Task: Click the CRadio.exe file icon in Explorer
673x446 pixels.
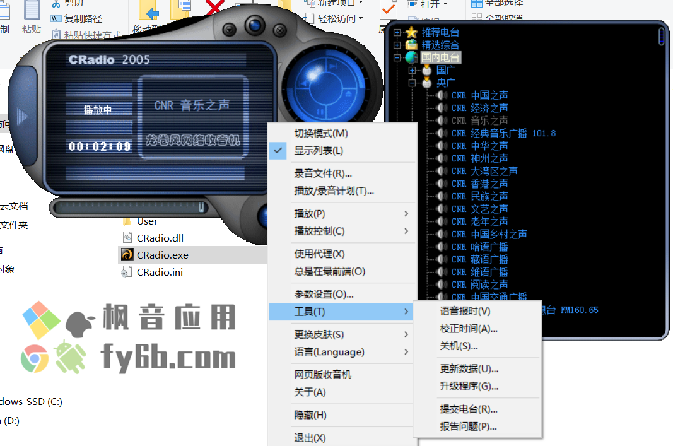Action: click(x=127, y=255)
